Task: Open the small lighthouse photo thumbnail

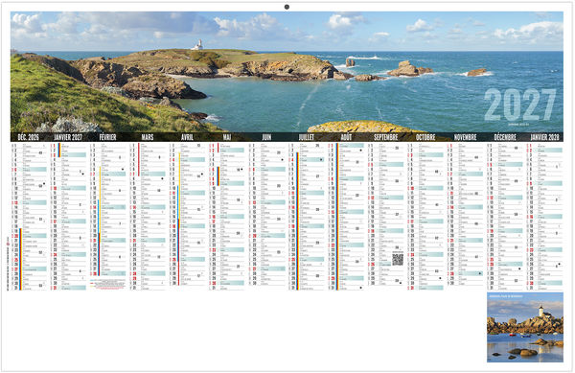Action: pyautogui.click(x=525, y=327)
